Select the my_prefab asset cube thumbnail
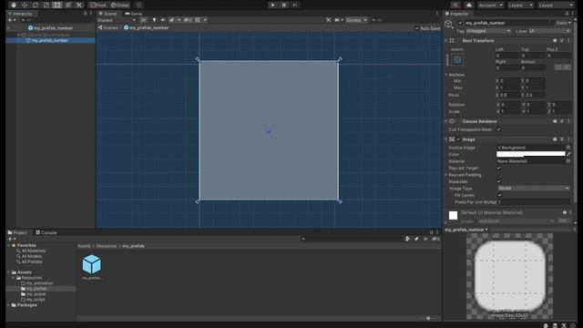 pos(91,264)
